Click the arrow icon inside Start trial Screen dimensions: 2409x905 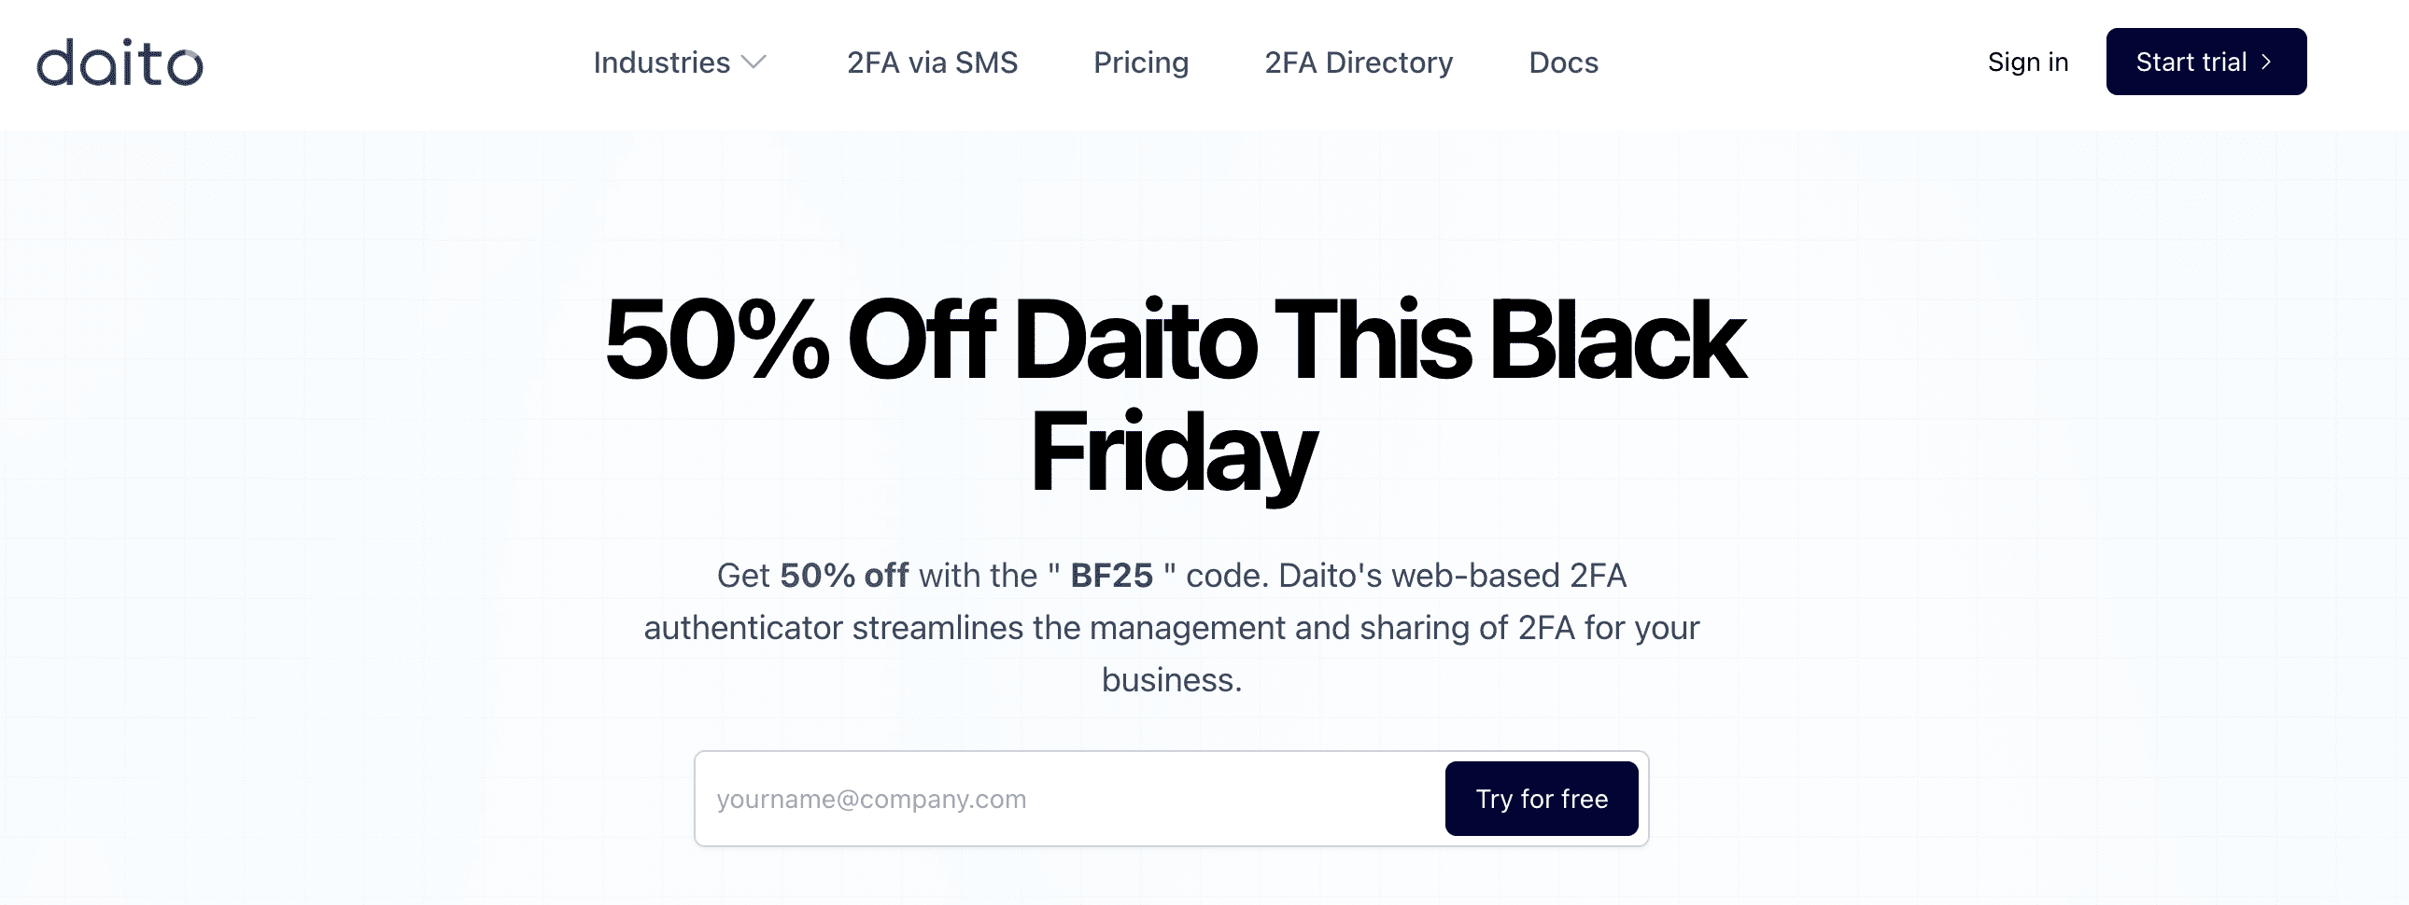point(2267,62)
